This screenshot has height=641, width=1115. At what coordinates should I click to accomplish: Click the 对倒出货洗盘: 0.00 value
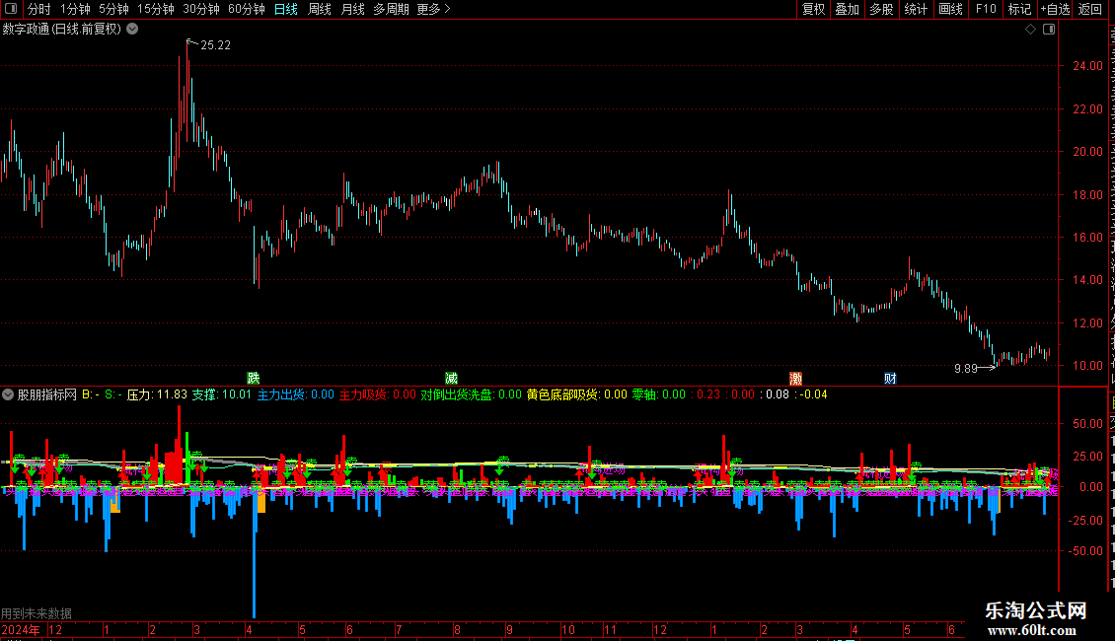(471, 394)
